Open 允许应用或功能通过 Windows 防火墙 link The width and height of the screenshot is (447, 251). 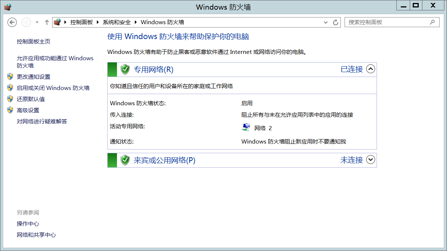click(x=55, y=62)
